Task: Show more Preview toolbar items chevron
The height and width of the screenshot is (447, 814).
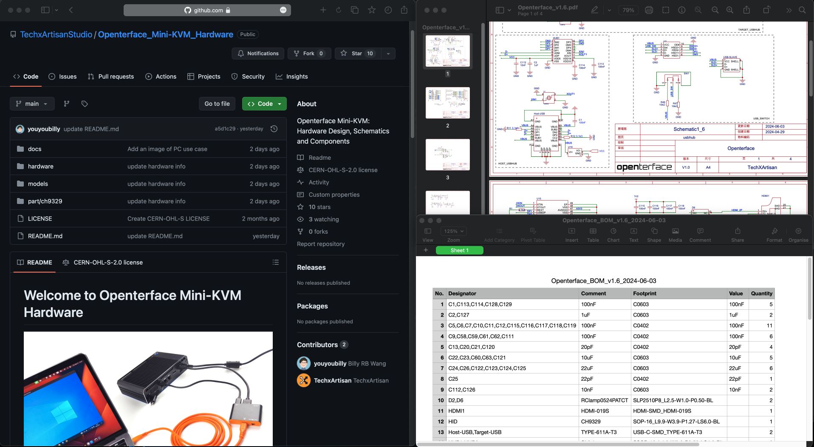Action: (789, 10)
